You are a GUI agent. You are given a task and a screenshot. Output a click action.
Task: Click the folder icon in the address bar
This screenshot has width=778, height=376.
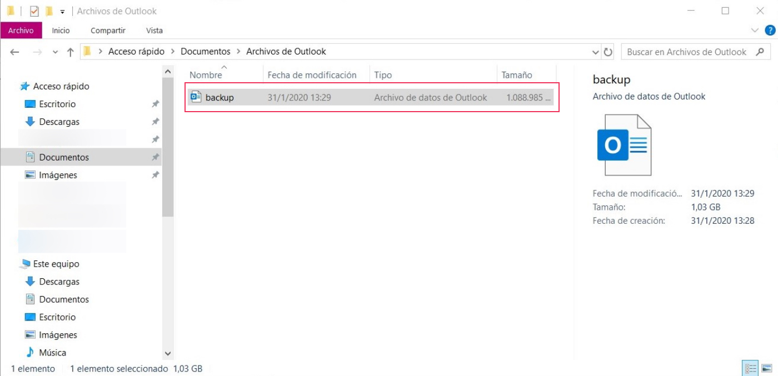[87, 52]
